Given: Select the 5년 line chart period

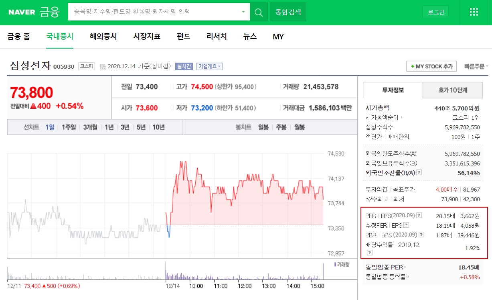Looking at the screenshot, I should tap(141, 127).
